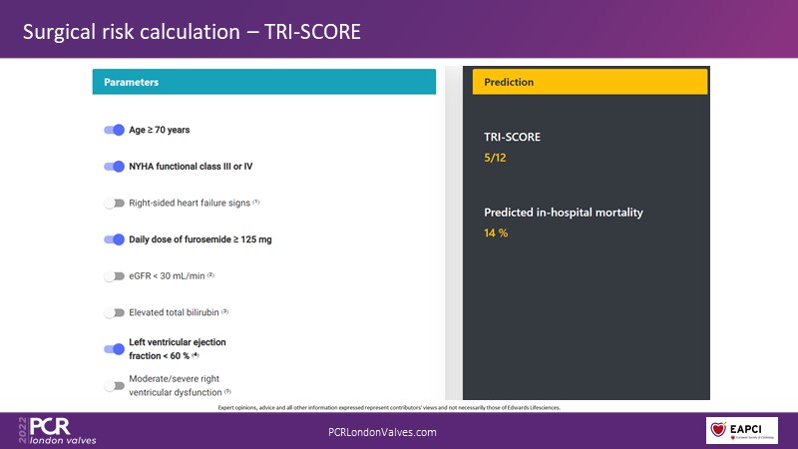Toggle off Daily dose of furosemide switch
The width and height of the screenshot is (798, 449).
pos(114,239)
